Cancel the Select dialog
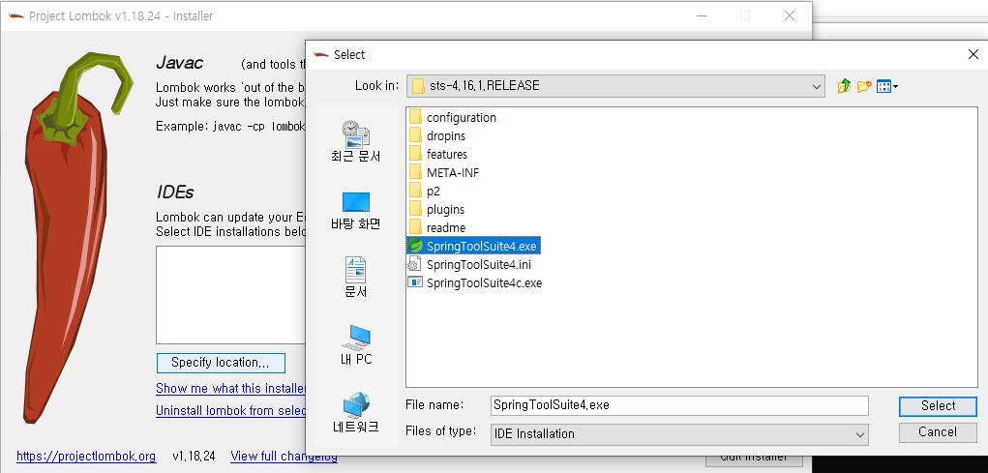Screen dimensions: 988x473 click(x=939, y=432)
